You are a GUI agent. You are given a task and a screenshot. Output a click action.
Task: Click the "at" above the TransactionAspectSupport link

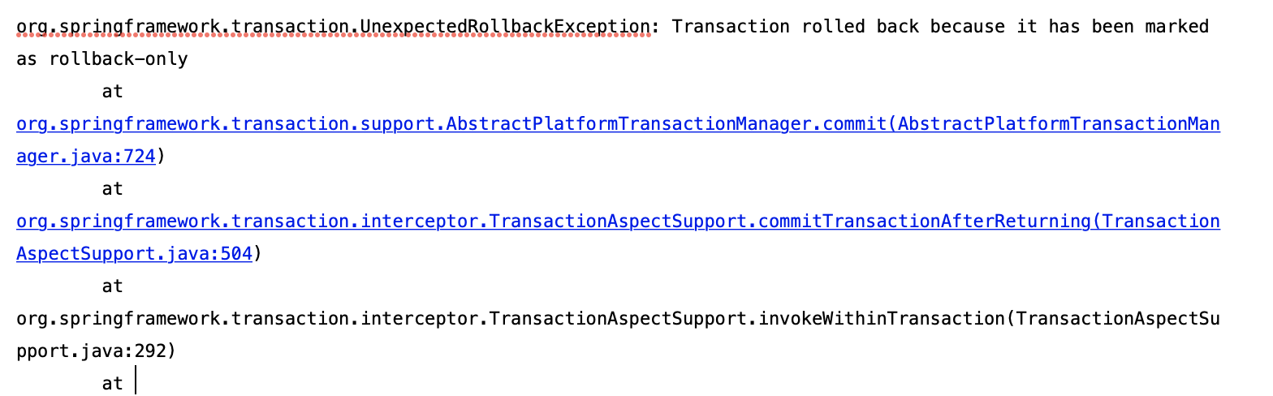(113, 189)
